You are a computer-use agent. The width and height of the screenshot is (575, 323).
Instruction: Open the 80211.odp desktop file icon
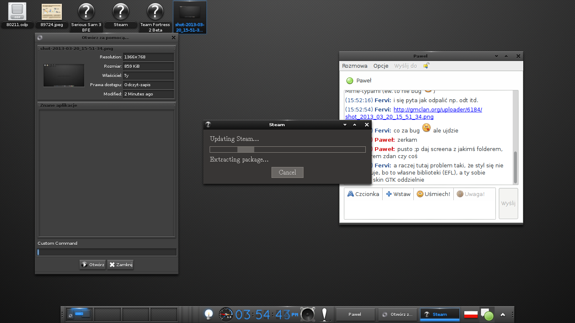pos(17,12)
